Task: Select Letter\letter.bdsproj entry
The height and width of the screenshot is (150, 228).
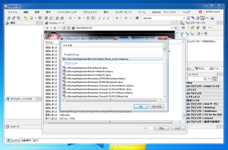Action: click(98, 86)
